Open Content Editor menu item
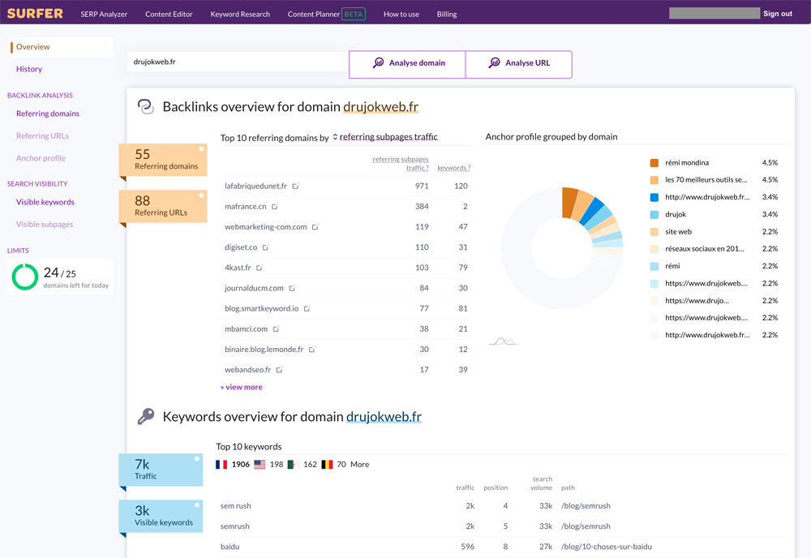Image resolution: width=811 pixels, height=558 pixels. click(169, 14)
